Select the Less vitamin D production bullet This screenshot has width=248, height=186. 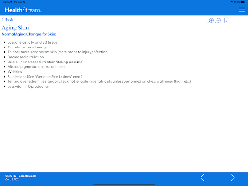click(x=29, y=86)
